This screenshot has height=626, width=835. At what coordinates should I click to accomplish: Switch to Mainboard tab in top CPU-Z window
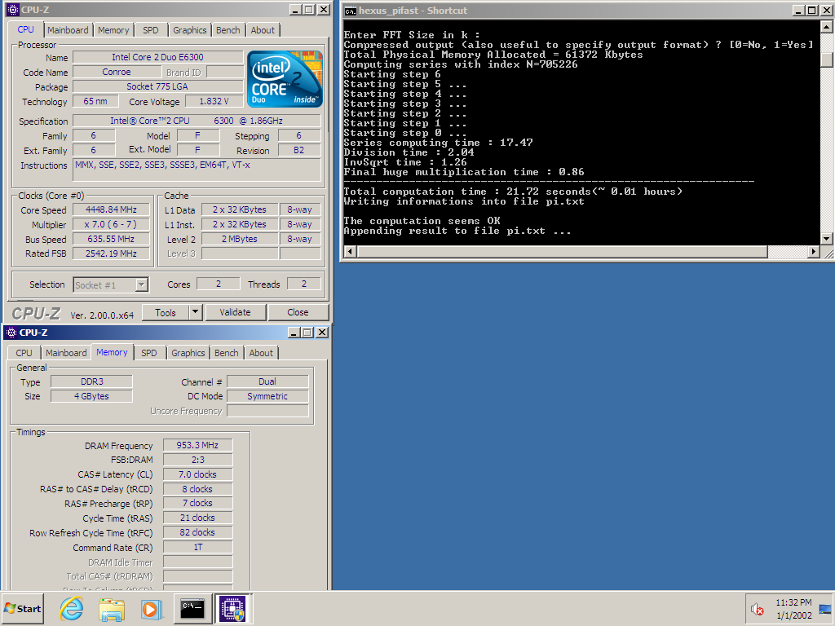68,30
